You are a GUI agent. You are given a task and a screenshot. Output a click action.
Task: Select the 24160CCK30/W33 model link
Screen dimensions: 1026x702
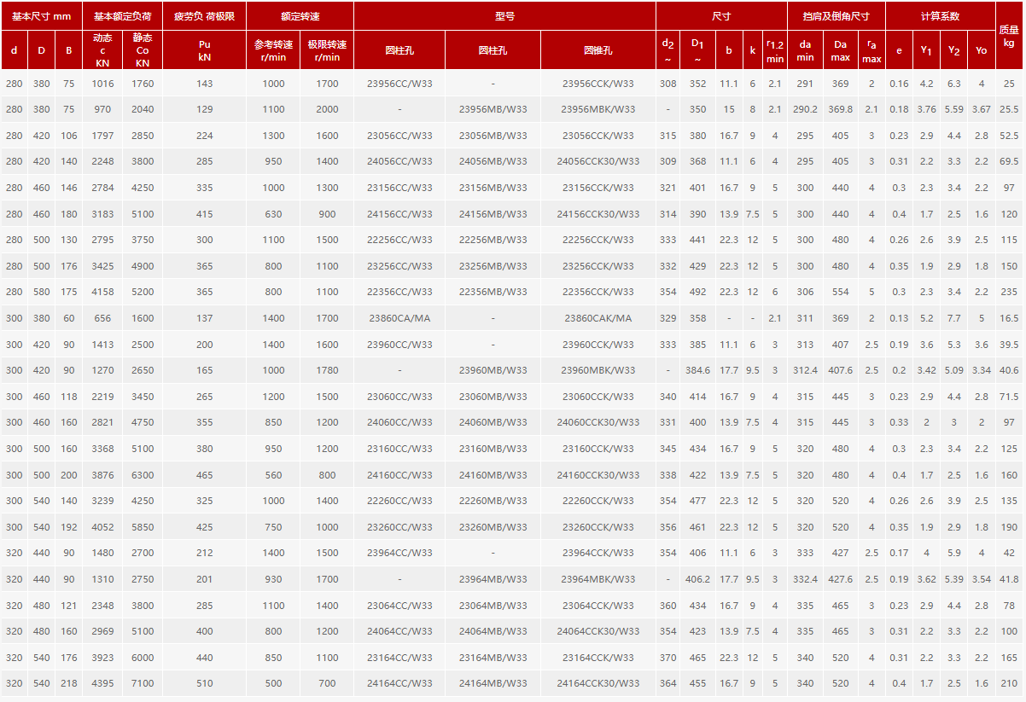click(598, 475)
